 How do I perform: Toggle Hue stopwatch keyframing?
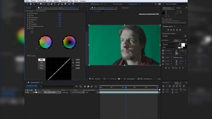(30, 16)
